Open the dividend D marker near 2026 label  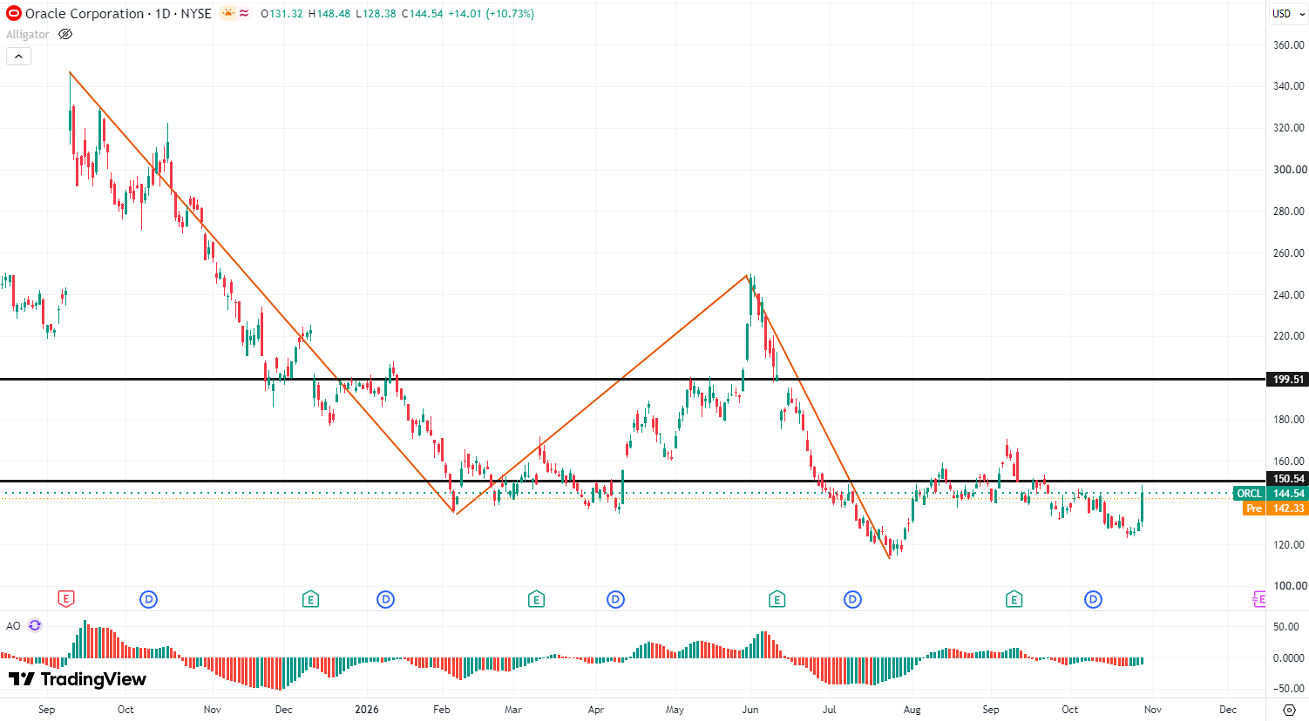385,599
